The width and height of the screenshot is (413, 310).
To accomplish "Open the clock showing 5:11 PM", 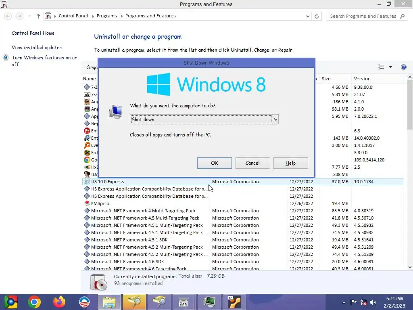I will (x=394, y=302).
